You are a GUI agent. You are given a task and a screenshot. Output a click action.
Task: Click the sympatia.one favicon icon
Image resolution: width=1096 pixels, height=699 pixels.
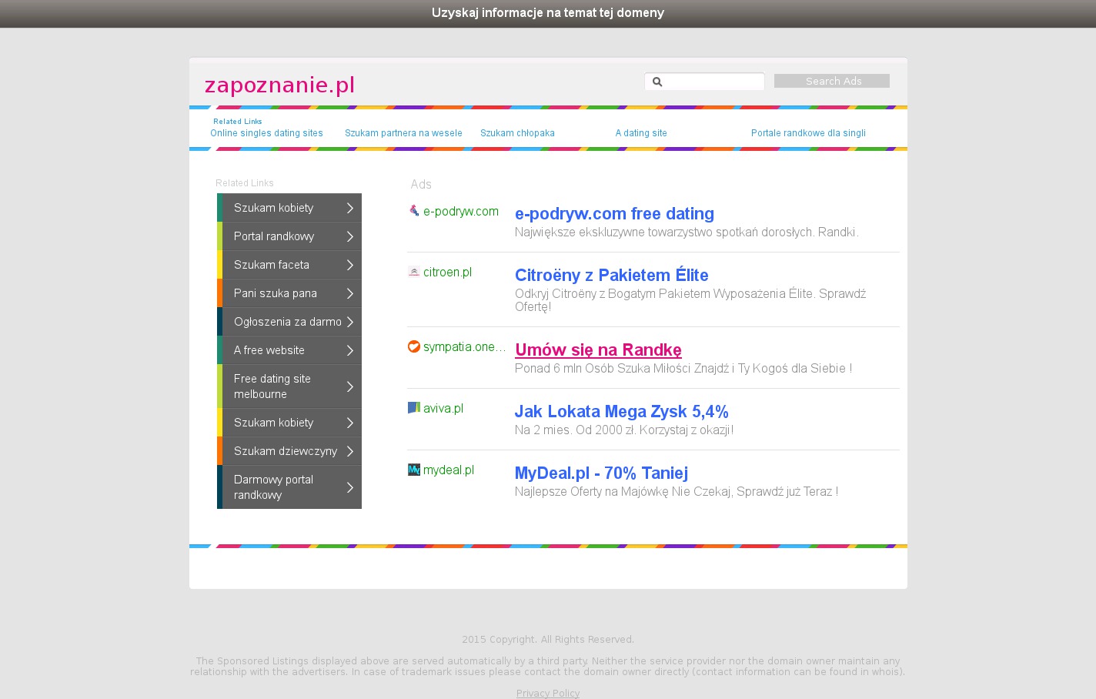(x=414, y=346)
